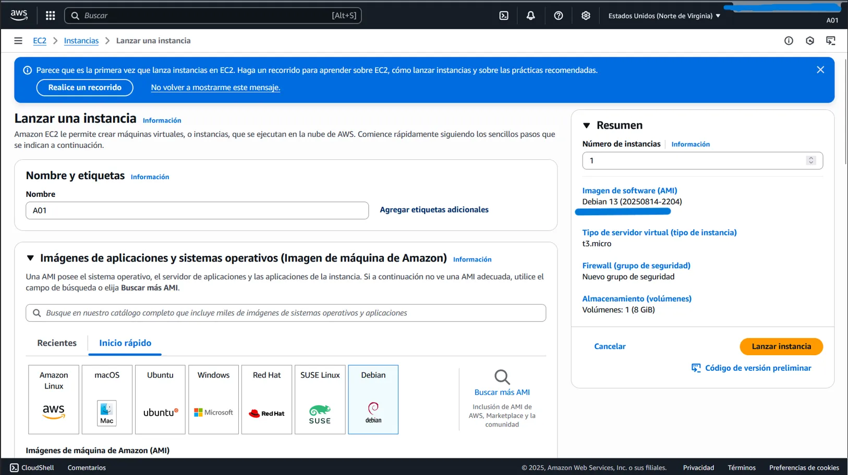Choose the Amazon Linux AMI tile
This screenshot has width=848, height=475.
[54, 399]
